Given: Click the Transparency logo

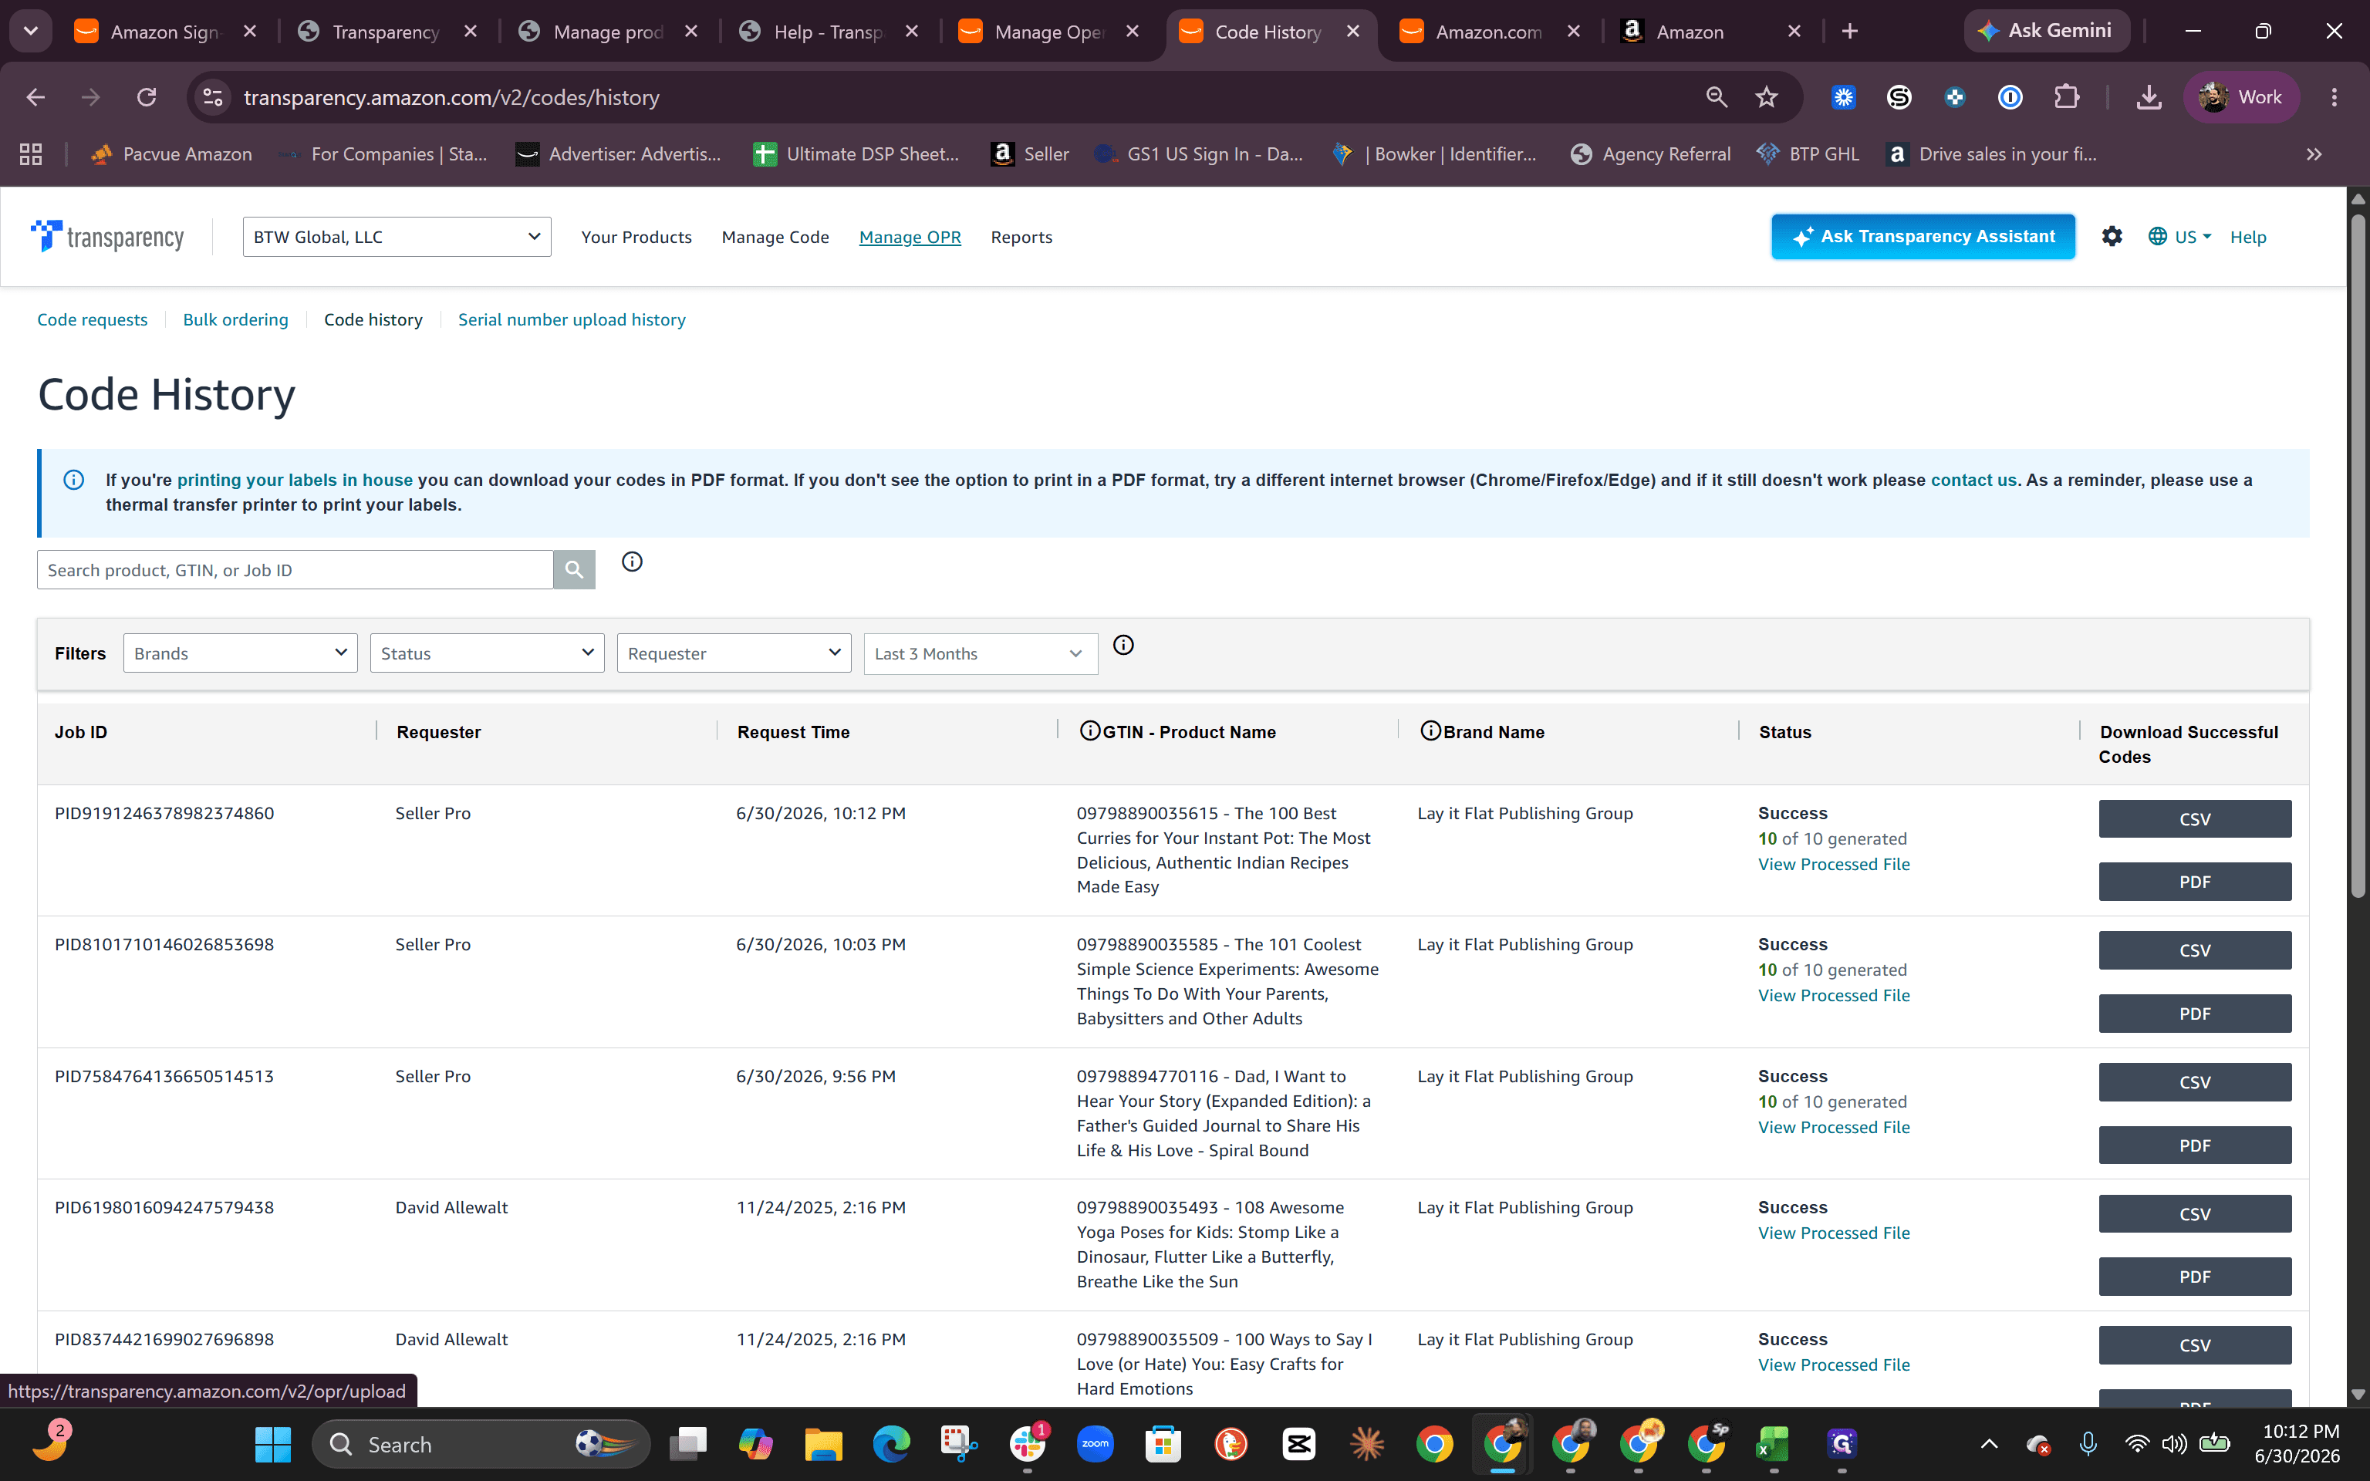Looking at the screenshot, I should [108, 236].
